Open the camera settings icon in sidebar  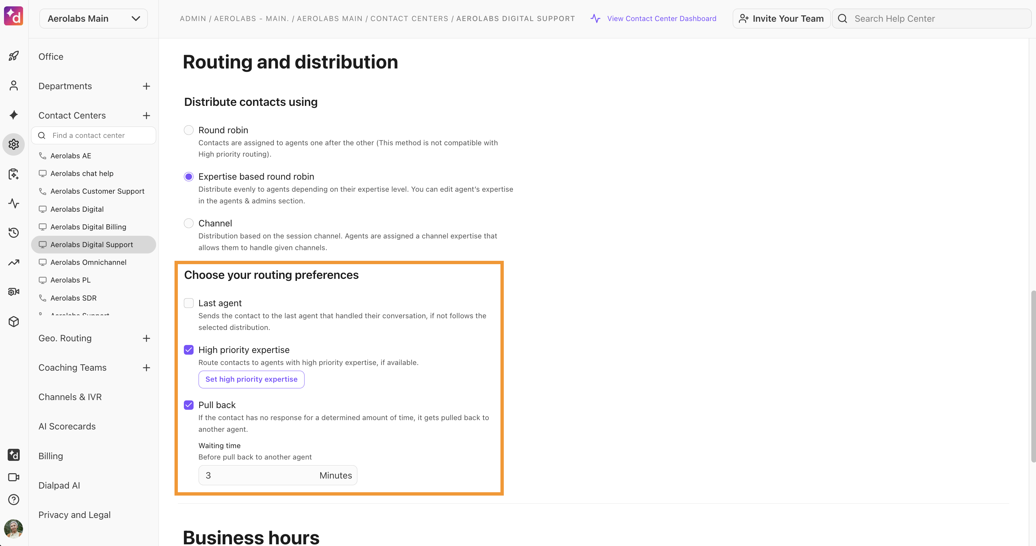pos(14,292)
